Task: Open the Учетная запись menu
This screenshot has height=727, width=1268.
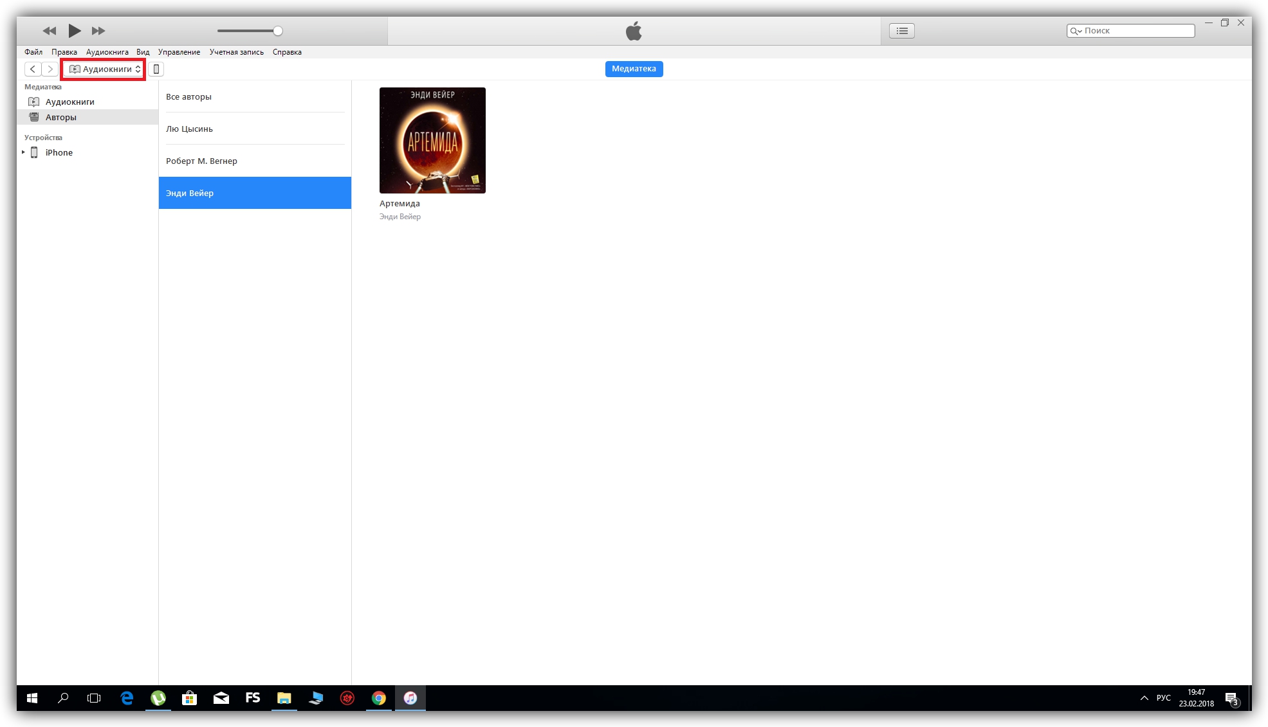Action: [x=237, y=52]
